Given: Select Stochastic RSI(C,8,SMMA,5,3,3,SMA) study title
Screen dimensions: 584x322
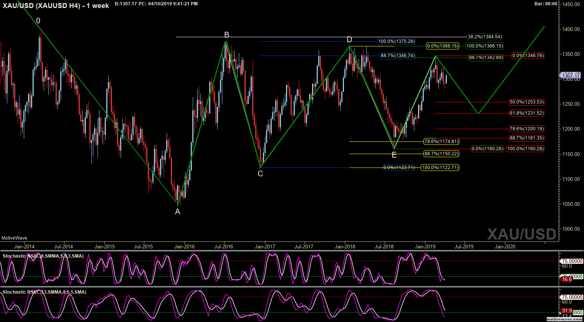Looking at the screenshot, I should [x=43, y=256].
